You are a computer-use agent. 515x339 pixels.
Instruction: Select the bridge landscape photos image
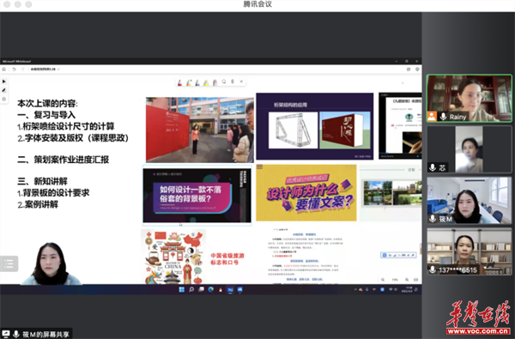click(x=391, y=192)
